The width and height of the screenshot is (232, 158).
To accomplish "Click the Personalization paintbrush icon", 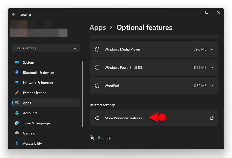I will [17, 93].
